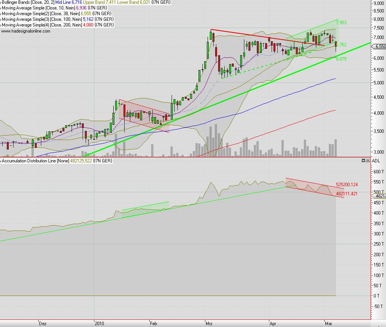Click the red 482111,421 channel label
Image resolution: width=386 pixels, height=327 pixels.
click(x=347, y=194)
